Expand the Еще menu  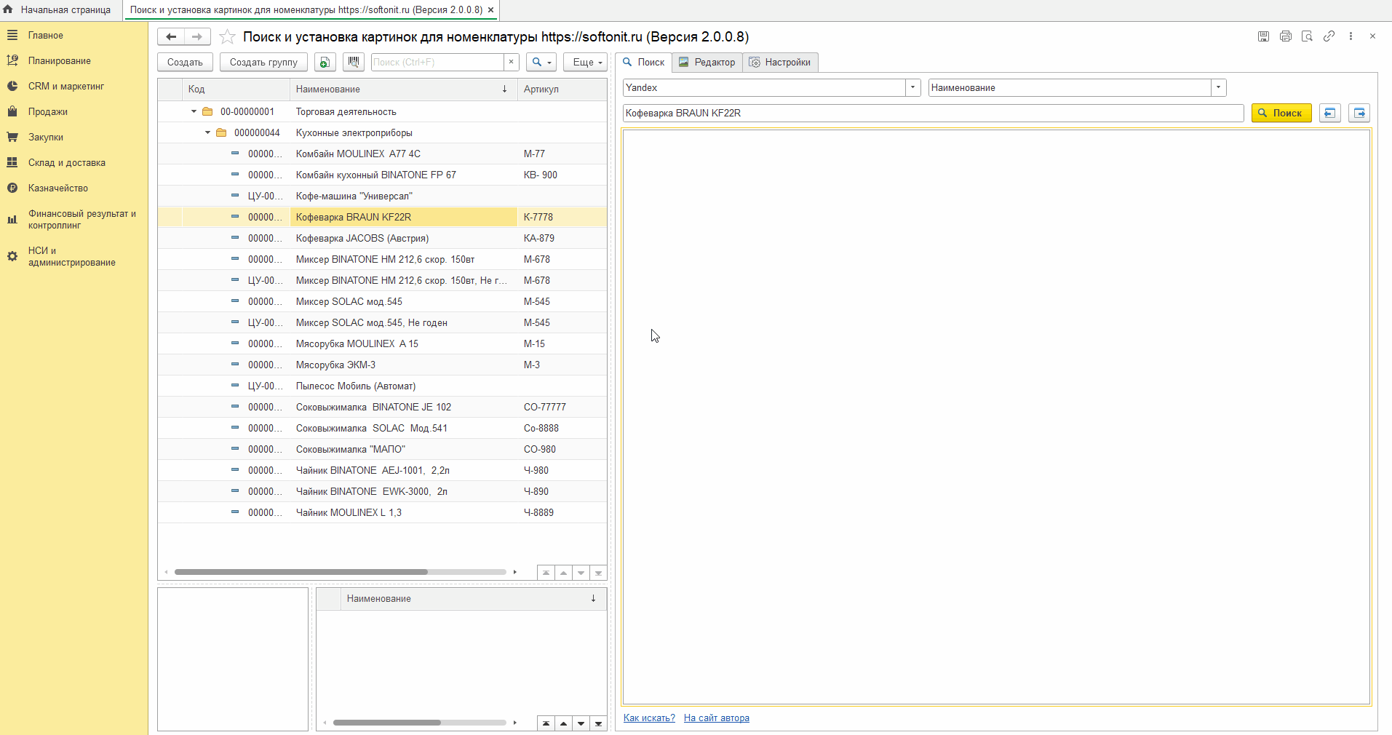[x=588, y=63]
